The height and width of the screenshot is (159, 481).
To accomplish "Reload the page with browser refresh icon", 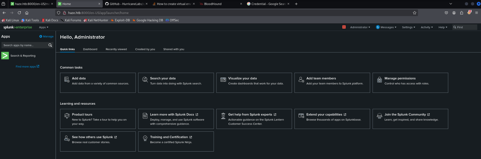I will coord(19,13).
